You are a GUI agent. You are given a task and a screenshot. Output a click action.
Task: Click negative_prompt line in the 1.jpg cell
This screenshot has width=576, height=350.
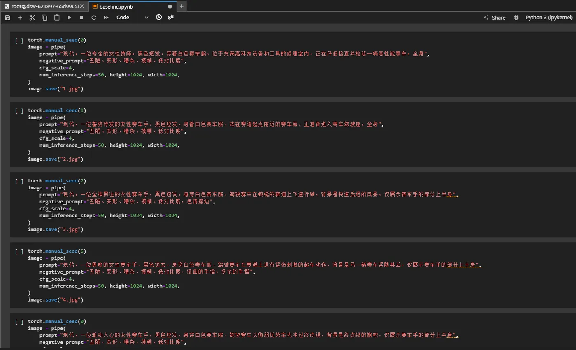pyautogui.click(x=113, y=61)
